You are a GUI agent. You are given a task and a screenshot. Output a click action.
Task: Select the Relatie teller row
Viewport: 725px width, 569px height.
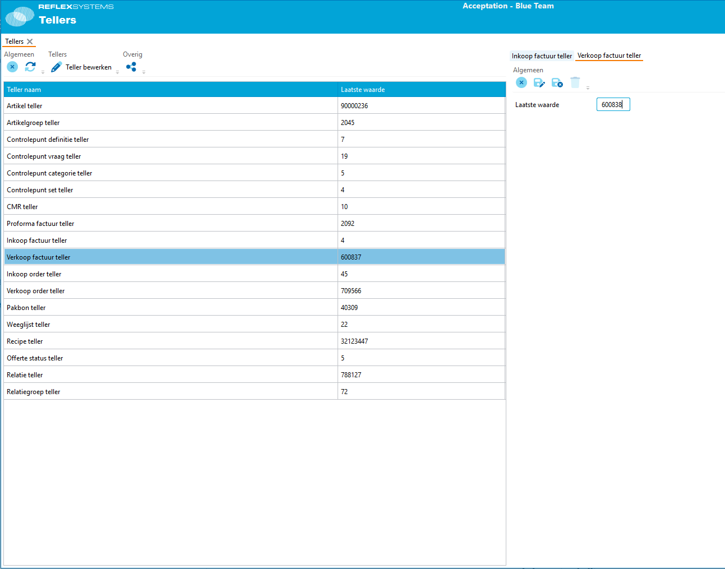pos(168,374)
